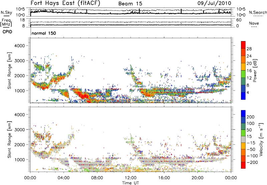This screenshot has width=267, height=185.
Task: Click the "100" velocity colorbar value
Action: click(x=251, y=124)
